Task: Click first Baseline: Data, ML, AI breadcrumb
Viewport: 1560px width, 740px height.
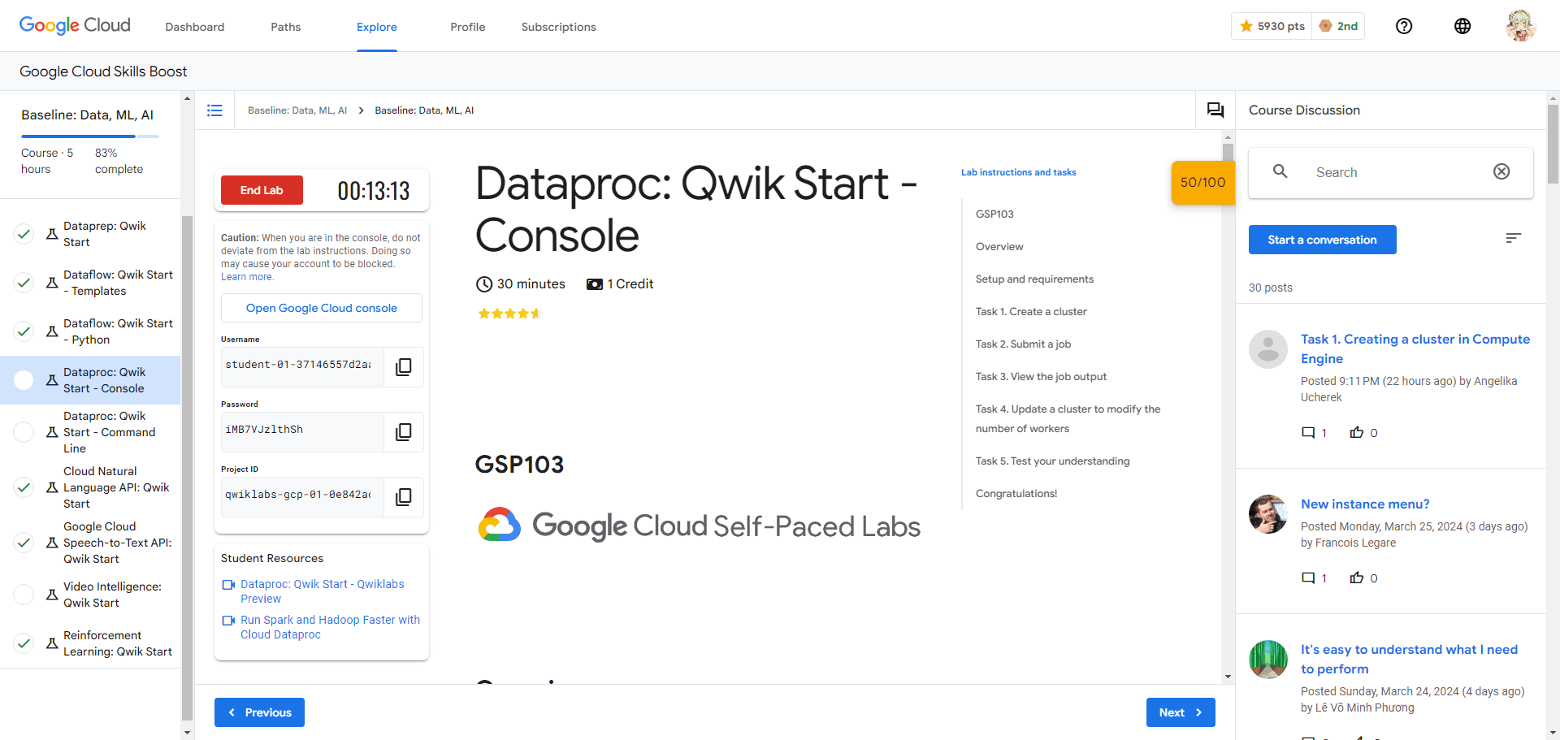Action: pyautogui.click(x=297, y=110)
